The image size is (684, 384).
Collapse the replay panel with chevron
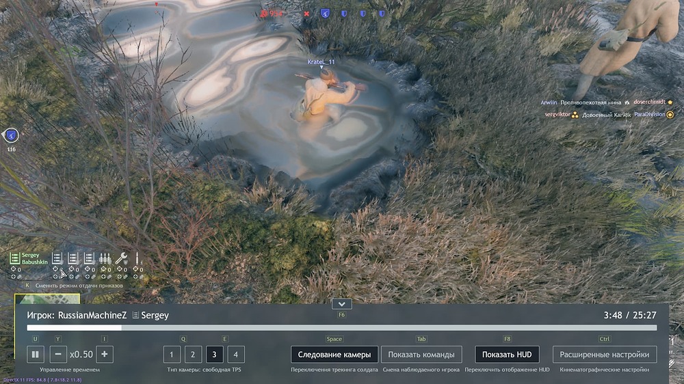(341, 304)
